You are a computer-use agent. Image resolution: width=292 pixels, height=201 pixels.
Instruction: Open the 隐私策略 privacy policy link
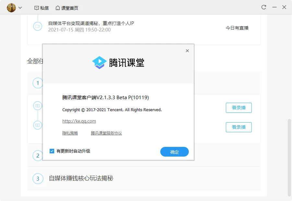point(70,133)
